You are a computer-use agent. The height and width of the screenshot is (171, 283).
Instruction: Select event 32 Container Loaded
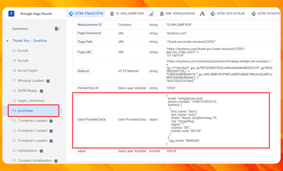coord(30,131)
